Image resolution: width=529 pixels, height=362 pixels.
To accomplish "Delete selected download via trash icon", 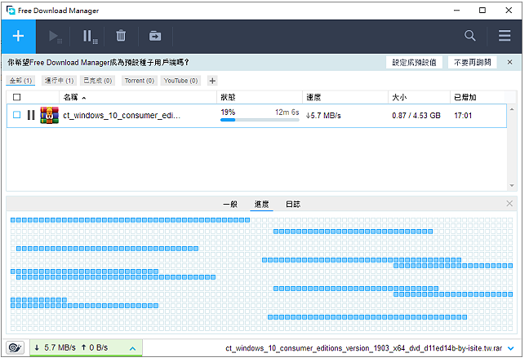I will 121,36.
